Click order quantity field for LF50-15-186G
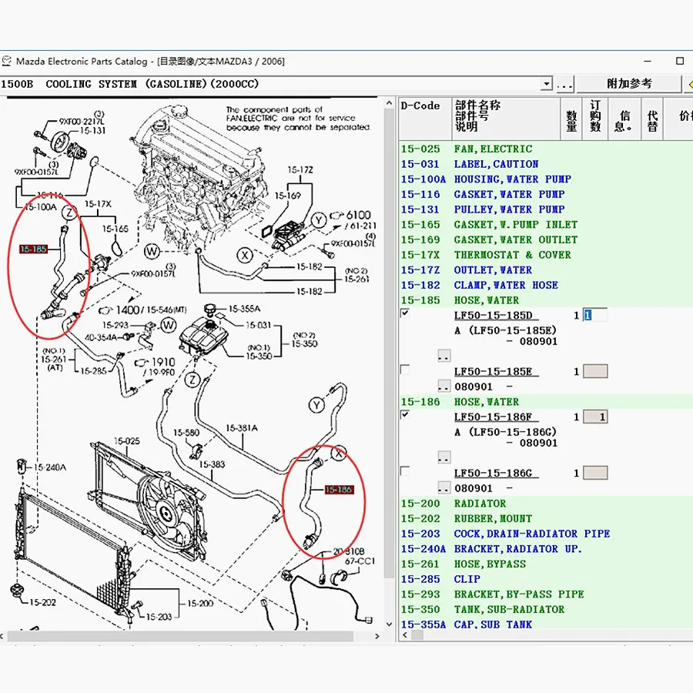The height and width of the screenshot is (693, 693). [x=595, y=473]
